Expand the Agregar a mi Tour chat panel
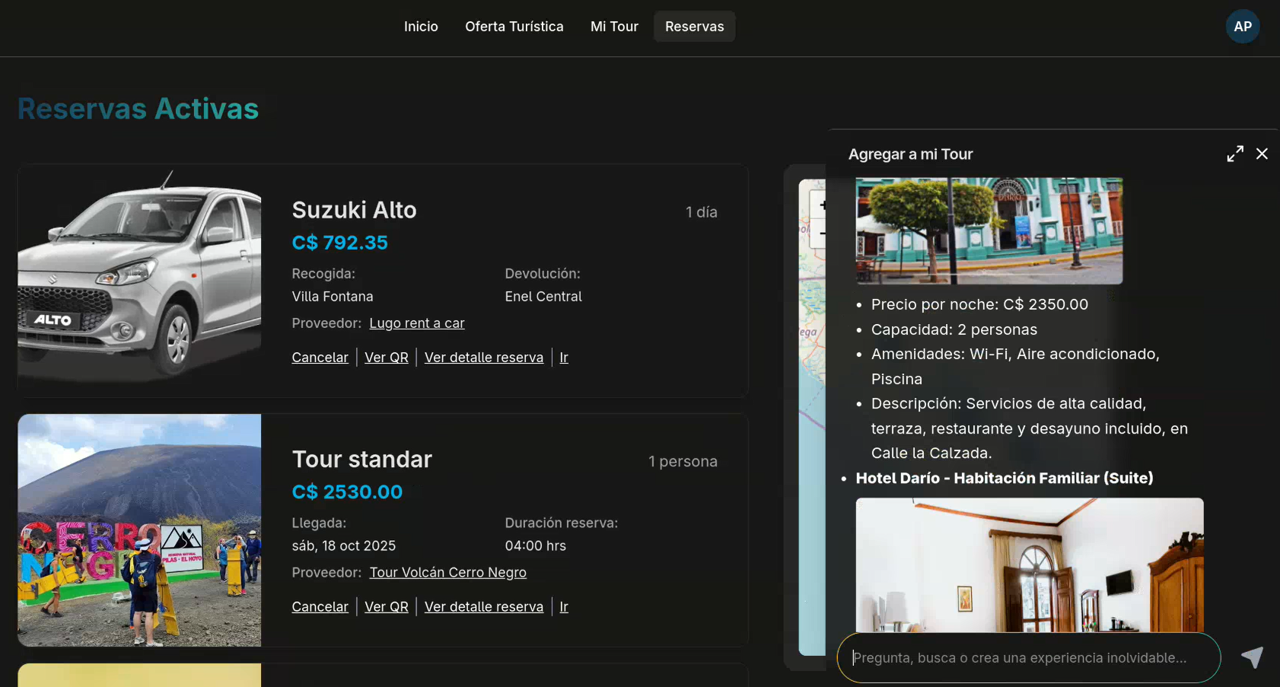1280x687 pixels. [1235, 154]
